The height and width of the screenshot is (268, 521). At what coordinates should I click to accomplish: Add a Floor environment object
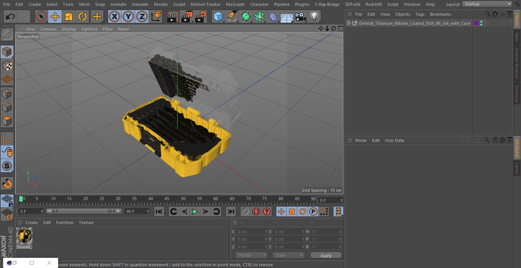click(287, 17)
